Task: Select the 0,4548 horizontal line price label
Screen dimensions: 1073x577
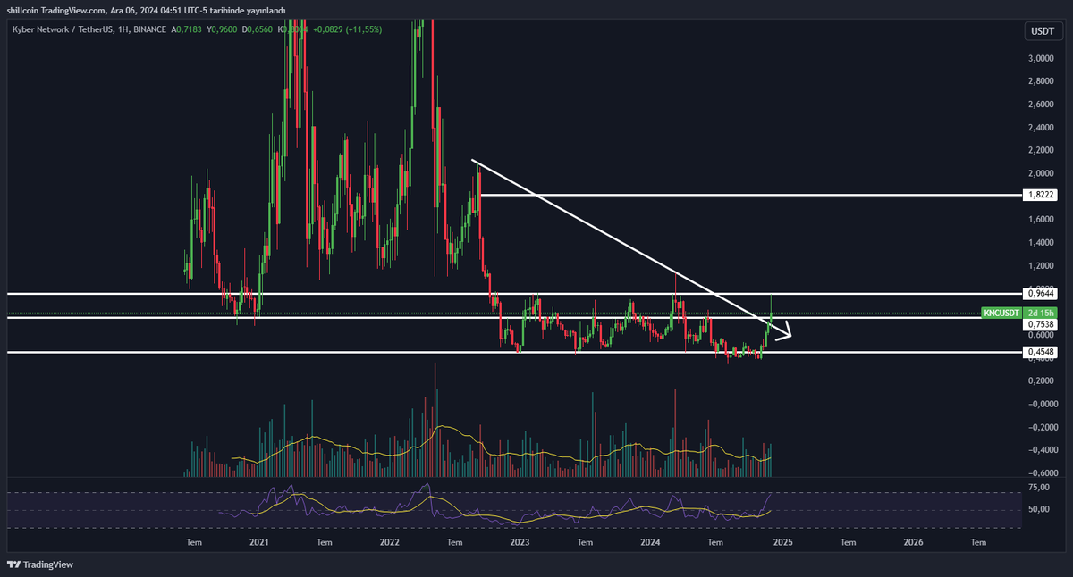Action: [x=1042, y=352]
